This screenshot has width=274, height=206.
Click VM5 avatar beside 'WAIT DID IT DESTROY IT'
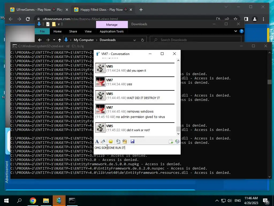point(100,95)
